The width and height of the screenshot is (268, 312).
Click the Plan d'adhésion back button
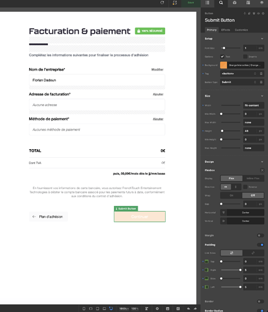(x=48, y=217)
